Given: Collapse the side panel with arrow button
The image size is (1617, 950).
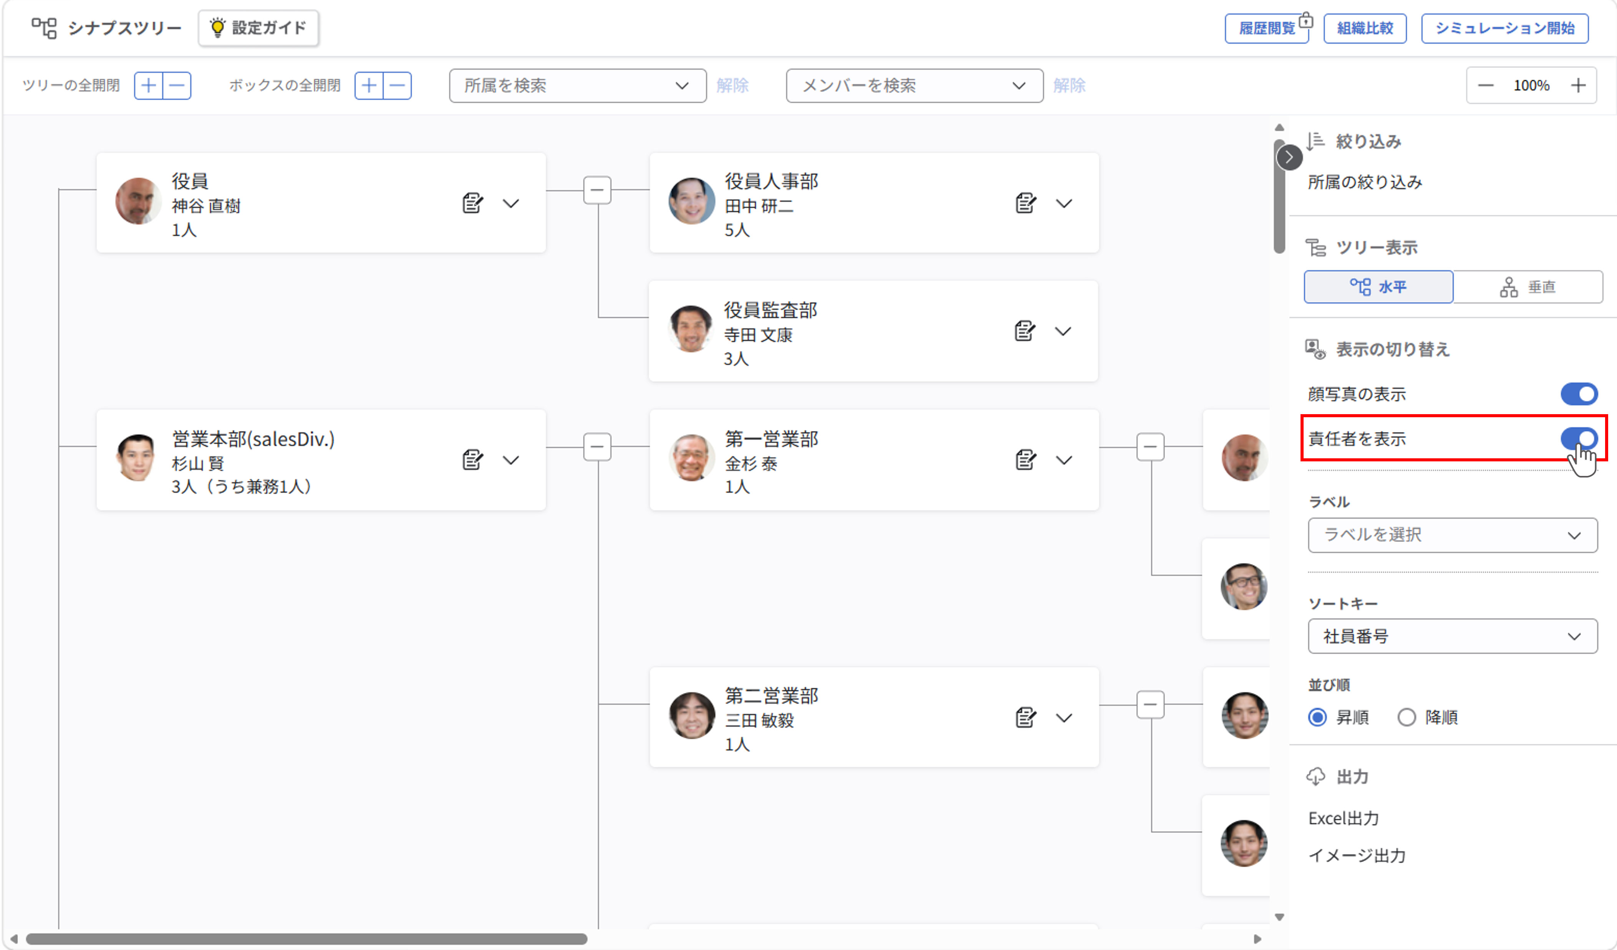Looking at the screenshot, I should 1289,157.
